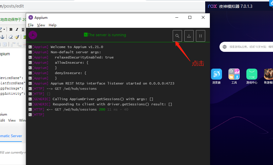Click the Appium icon in the title bar
Image resolution: width=273 pixels, height=165 pixels.
click(x=31, y=17)
